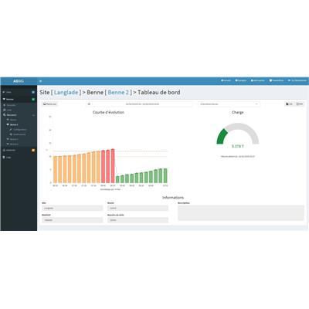This screenshot has width=309, height=309.
Task: Click the green count badge next to Bennes
Action: point(33,99)
